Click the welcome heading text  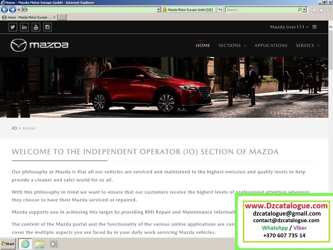pyautogui.click(x=145, y=152)
